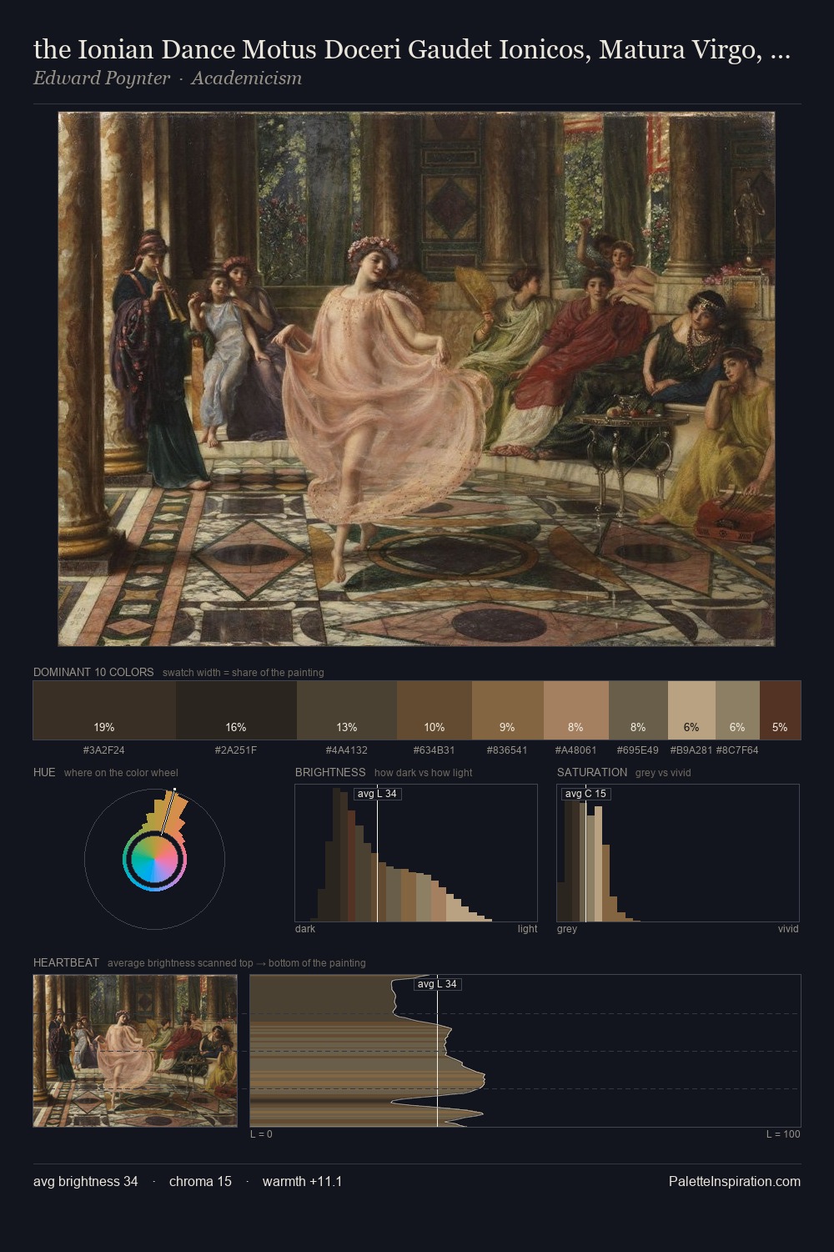Open the main painting image
Screen dimensions: 834x1252
pyautogui.click(x=416, y=379)
